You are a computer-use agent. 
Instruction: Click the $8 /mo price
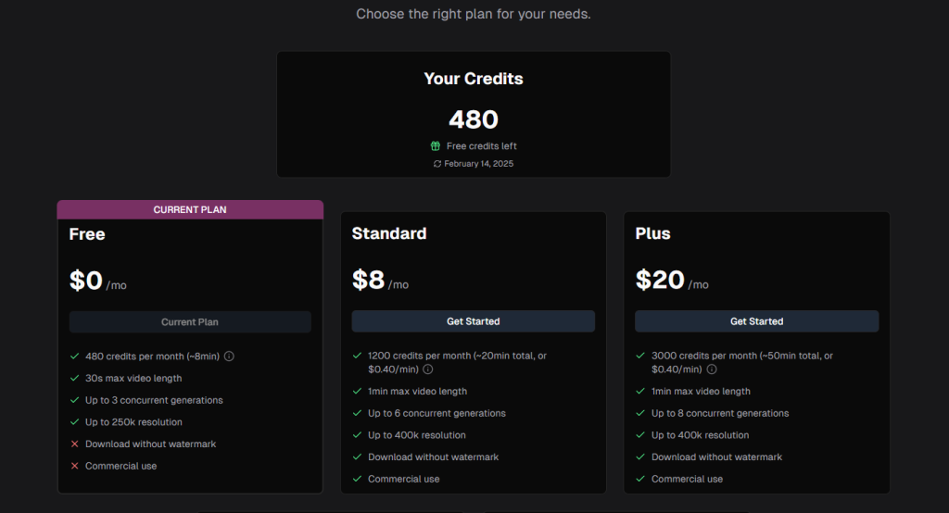[x=380, y=281]
